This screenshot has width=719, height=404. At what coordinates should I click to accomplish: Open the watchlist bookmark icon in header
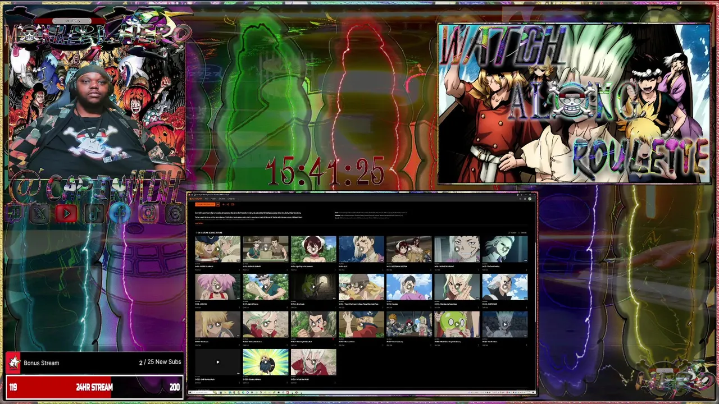pyautogui.click(x=525, y=199)
